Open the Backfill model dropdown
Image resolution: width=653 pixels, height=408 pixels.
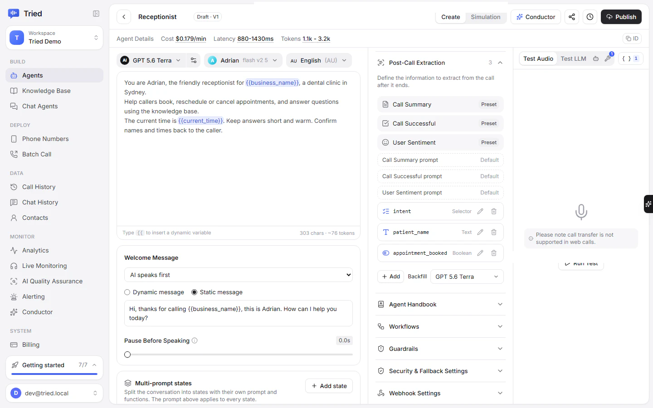(467, 277)
